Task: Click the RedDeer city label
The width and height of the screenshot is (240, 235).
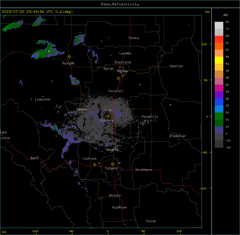Action: tap(123, 71)
